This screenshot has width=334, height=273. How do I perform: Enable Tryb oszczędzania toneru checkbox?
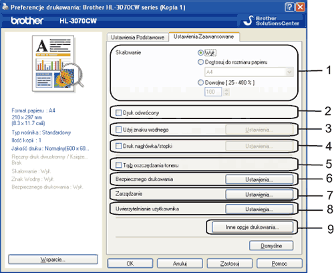pyautogui.click(x=118, y=165)
